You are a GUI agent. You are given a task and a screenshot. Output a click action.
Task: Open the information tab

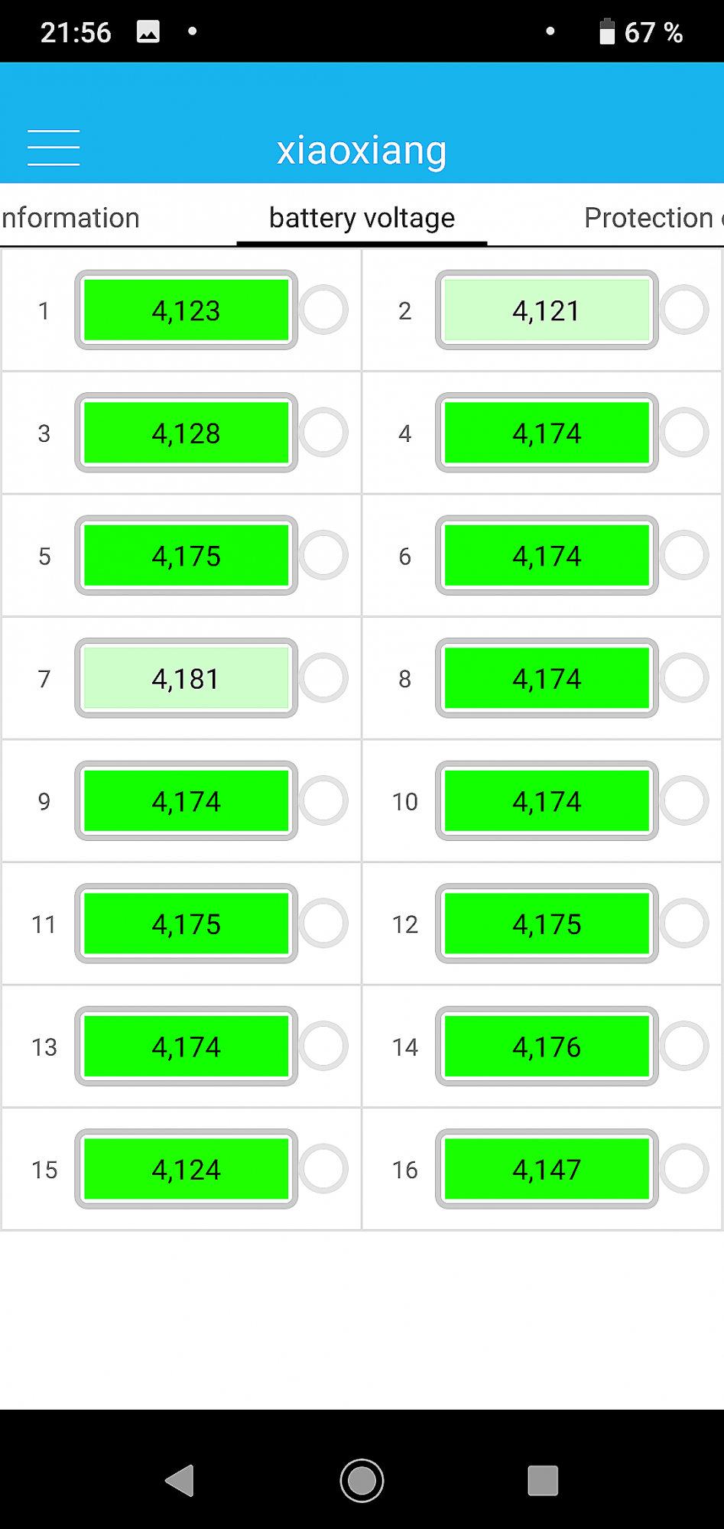(x=70, y=218)
